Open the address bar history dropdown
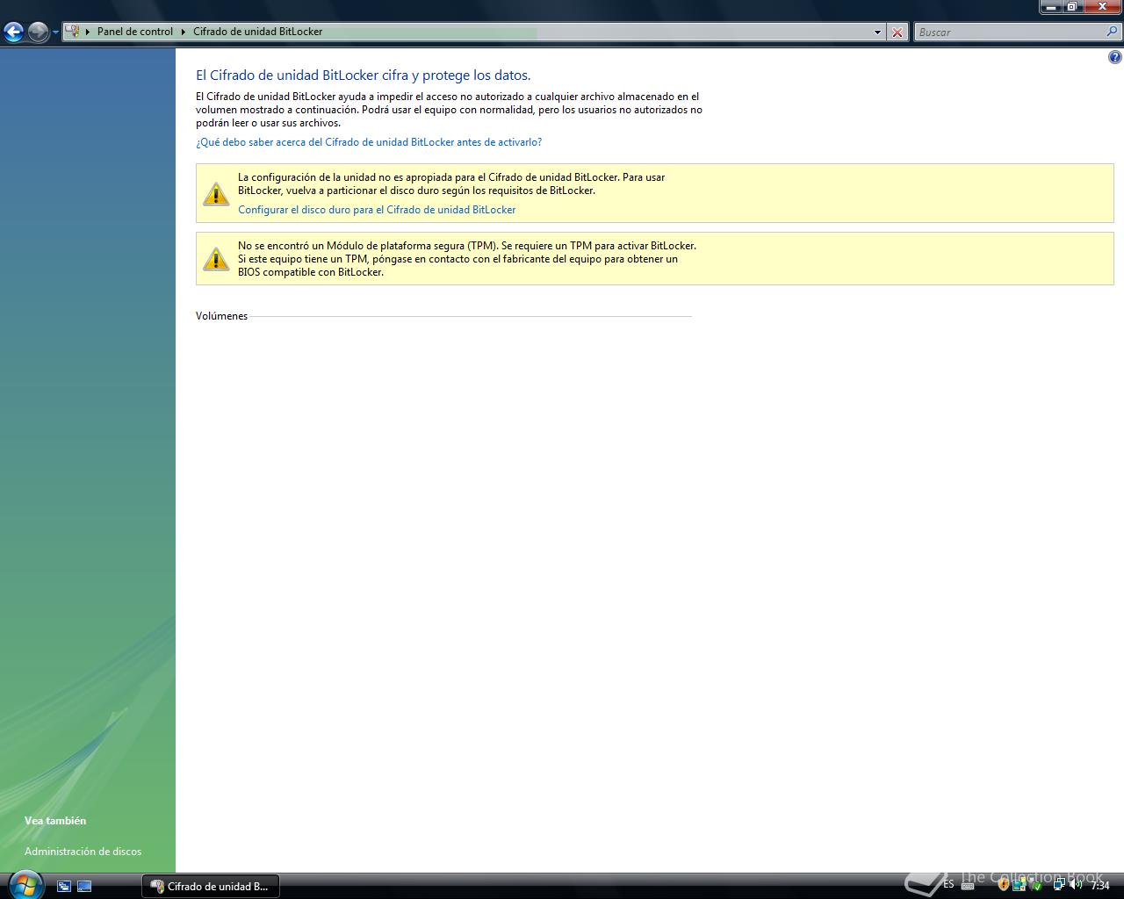Image resolution: width=1124 pixels, height=899 pixels. click(x=877, y=32)
